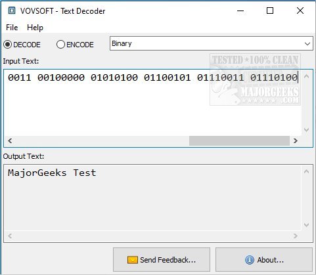The width and height of the screenshot is (316, 275).
Task: Open the Help menu
Action: click(35, 28)
